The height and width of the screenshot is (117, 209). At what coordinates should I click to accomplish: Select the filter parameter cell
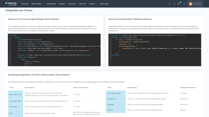pos(15,113)
